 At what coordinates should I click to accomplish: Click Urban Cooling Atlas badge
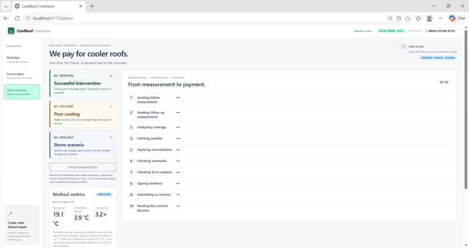pos(440,31)
